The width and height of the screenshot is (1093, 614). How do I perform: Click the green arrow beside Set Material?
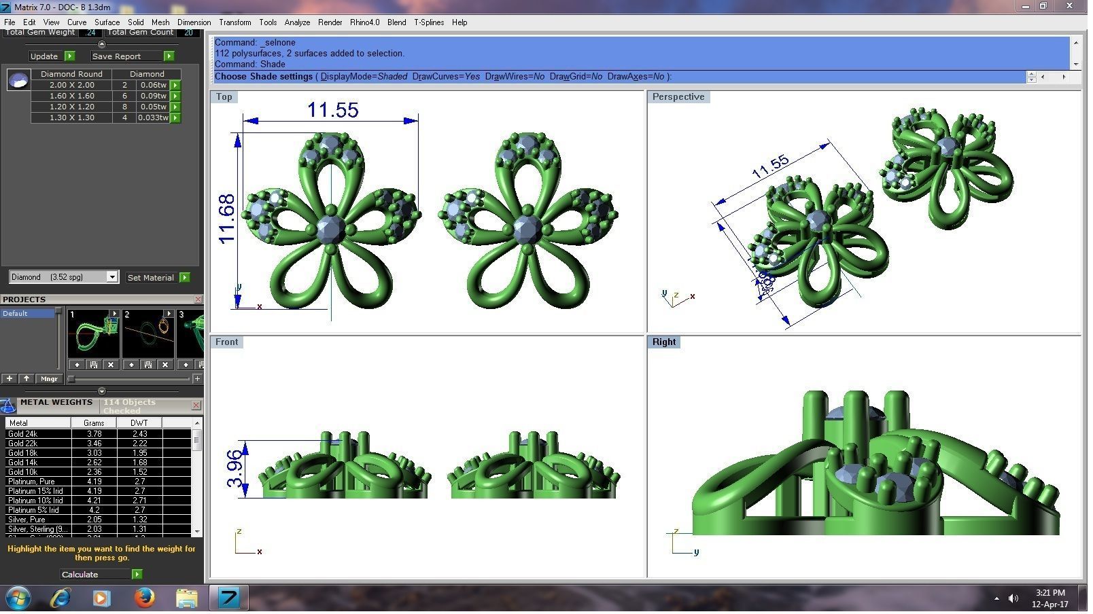pyautogui.click(x=185, y=278)
